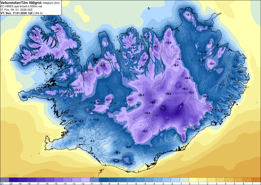261x185 pixels.
Task: Select the -10.5 temperature value
Action: (233, 79)
